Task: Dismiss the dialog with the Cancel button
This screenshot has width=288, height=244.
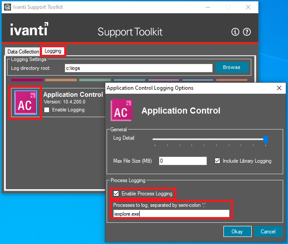Action: [x=268, y=231]
